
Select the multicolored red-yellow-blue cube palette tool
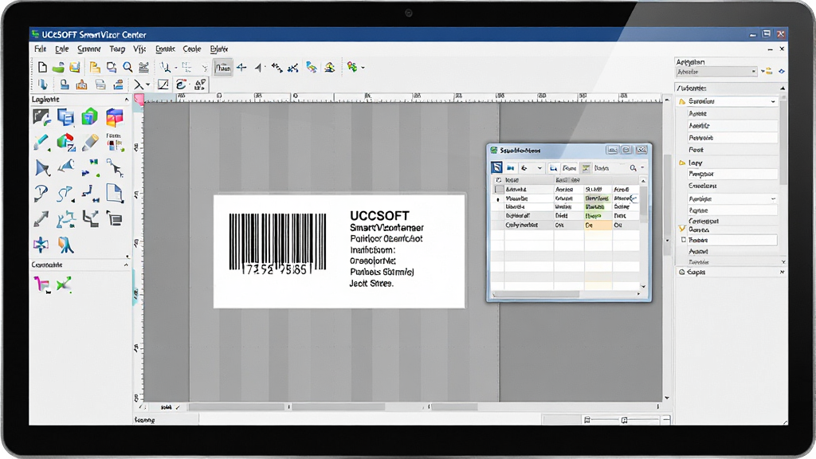115,117
